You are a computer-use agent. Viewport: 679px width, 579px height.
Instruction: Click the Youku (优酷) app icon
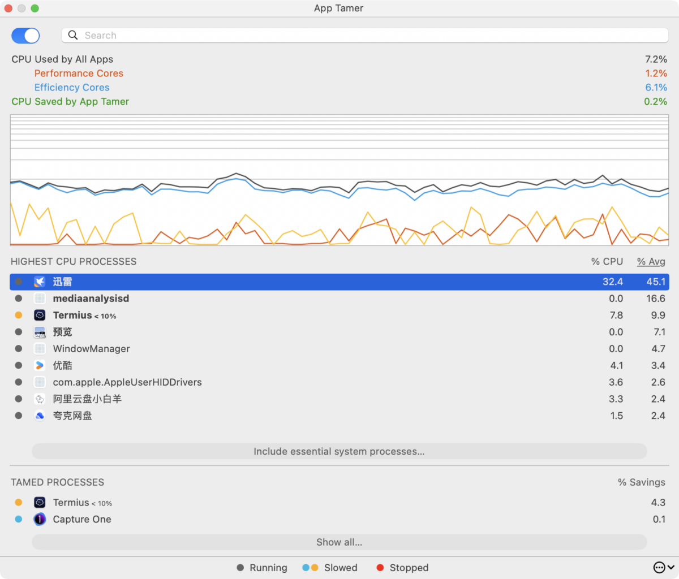[x=39, y=365]
